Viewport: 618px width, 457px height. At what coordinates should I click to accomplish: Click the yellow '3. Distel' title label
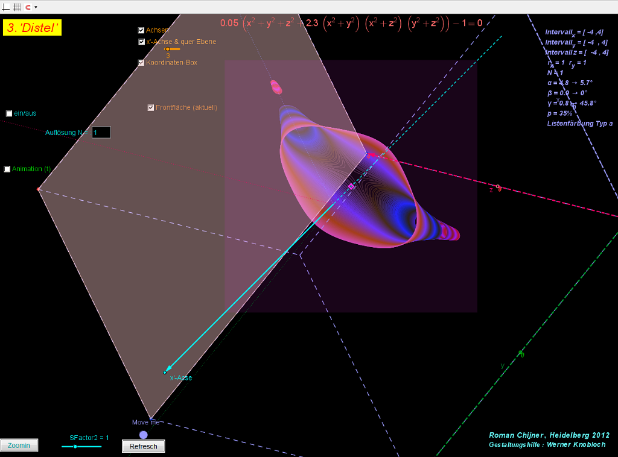33,28
